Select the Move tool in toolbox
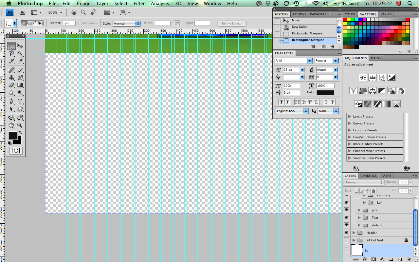The image size is (419, 262). pyautogui.click(x=20, y=46)
